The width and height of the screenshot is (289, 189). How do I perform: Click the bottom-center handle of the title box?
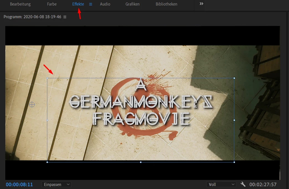click(141, 162)
